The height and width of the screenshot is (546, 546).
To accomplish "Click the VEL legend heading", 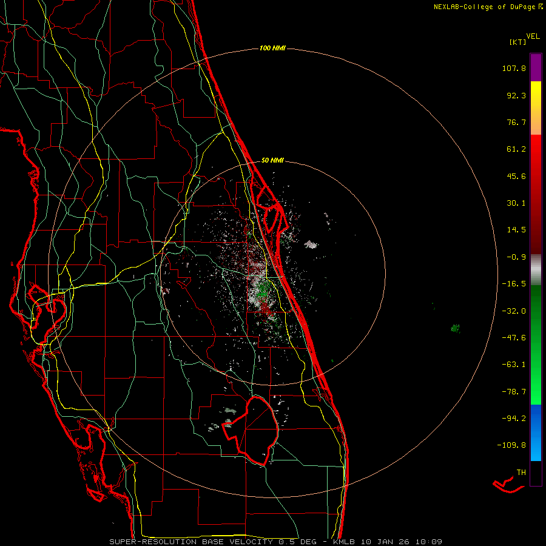I will (x=533, y=36).
